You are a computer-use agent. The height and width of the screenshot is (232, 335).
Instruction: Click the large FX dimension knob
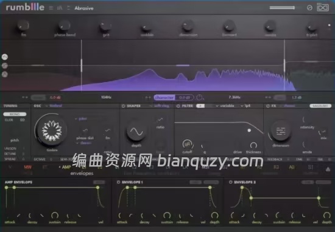tap(281, 131)
